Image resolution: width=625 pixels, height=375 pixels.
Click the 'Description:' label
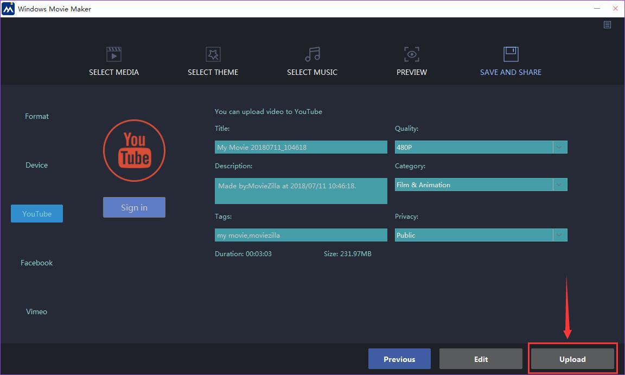pos(234,166)
